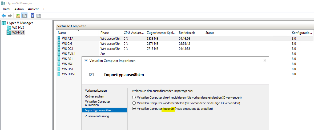314x130 pixels.
Task: Click the Hyper-V-Manager root node icon
Action: [x=4, y=23]
